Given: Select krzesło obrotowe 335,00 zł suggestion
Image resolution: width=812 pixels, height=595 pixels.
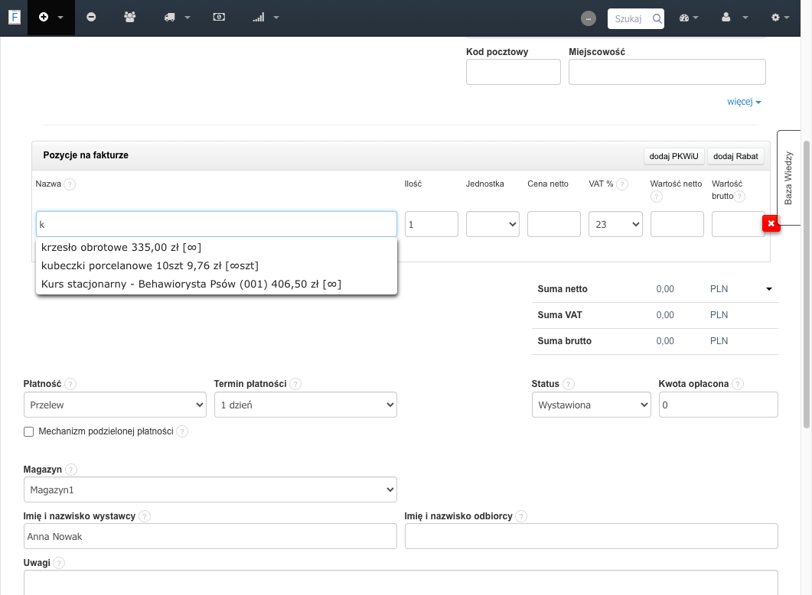Looking at the screenshot, I should tap(217, 247).
